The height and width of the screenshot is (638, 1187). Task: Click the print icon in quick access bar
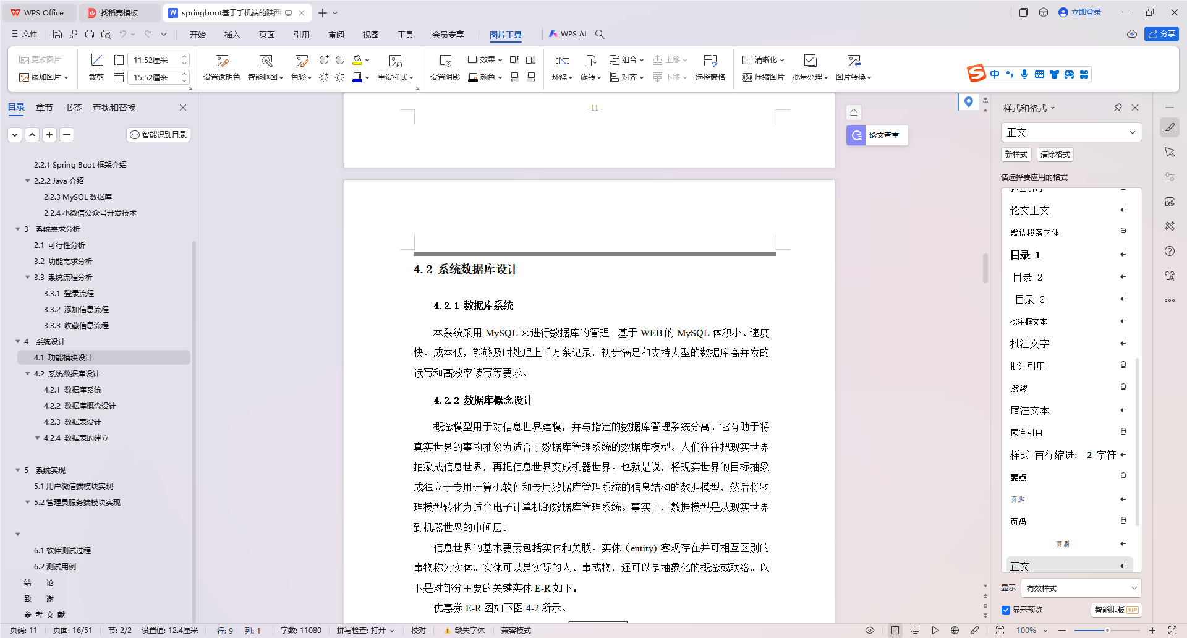[90, 34]
